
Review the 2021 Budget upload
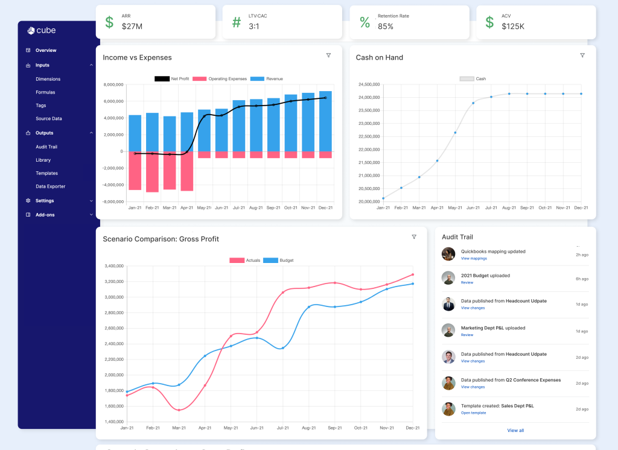pyautogui.click(x=467, y=282)
